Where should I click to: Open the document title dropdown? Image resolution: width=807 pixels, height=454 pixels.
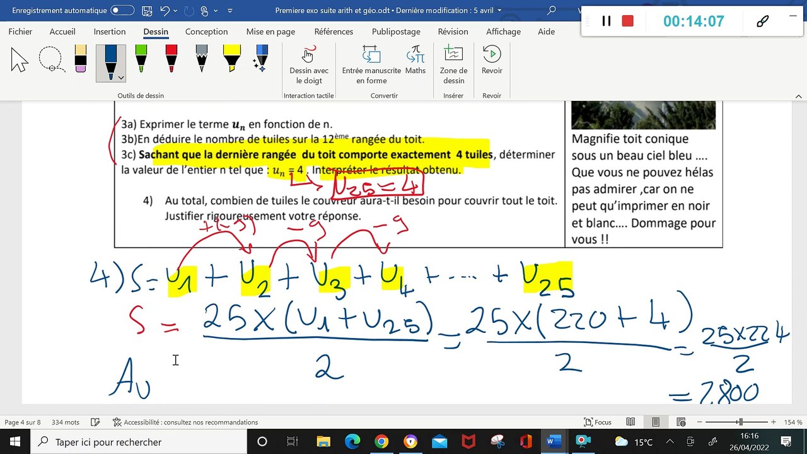[x=500, y=11]
